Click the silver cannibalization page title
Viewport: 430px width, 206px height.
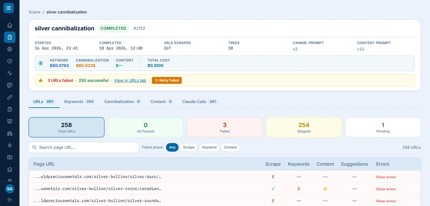coord(64,28)
